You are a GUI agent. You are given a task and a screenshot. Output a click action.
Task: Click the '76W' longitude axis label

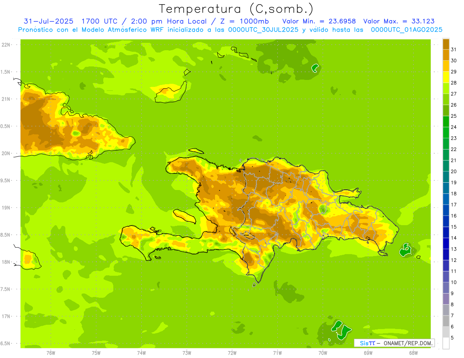tap(51, 353)
